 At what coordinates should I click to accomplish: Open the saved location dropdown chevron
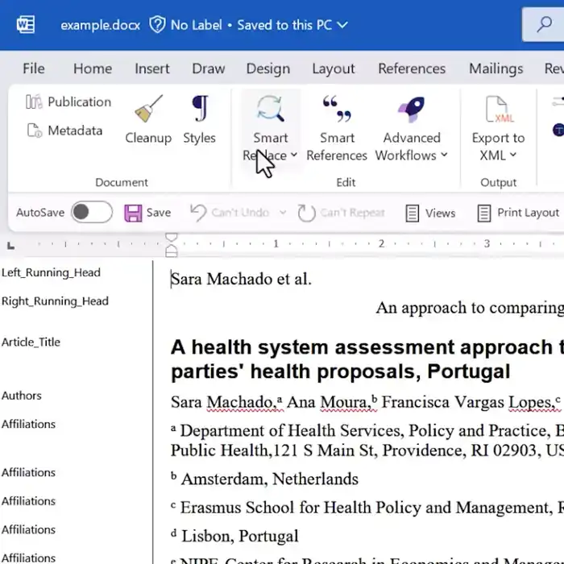point(342,25)
